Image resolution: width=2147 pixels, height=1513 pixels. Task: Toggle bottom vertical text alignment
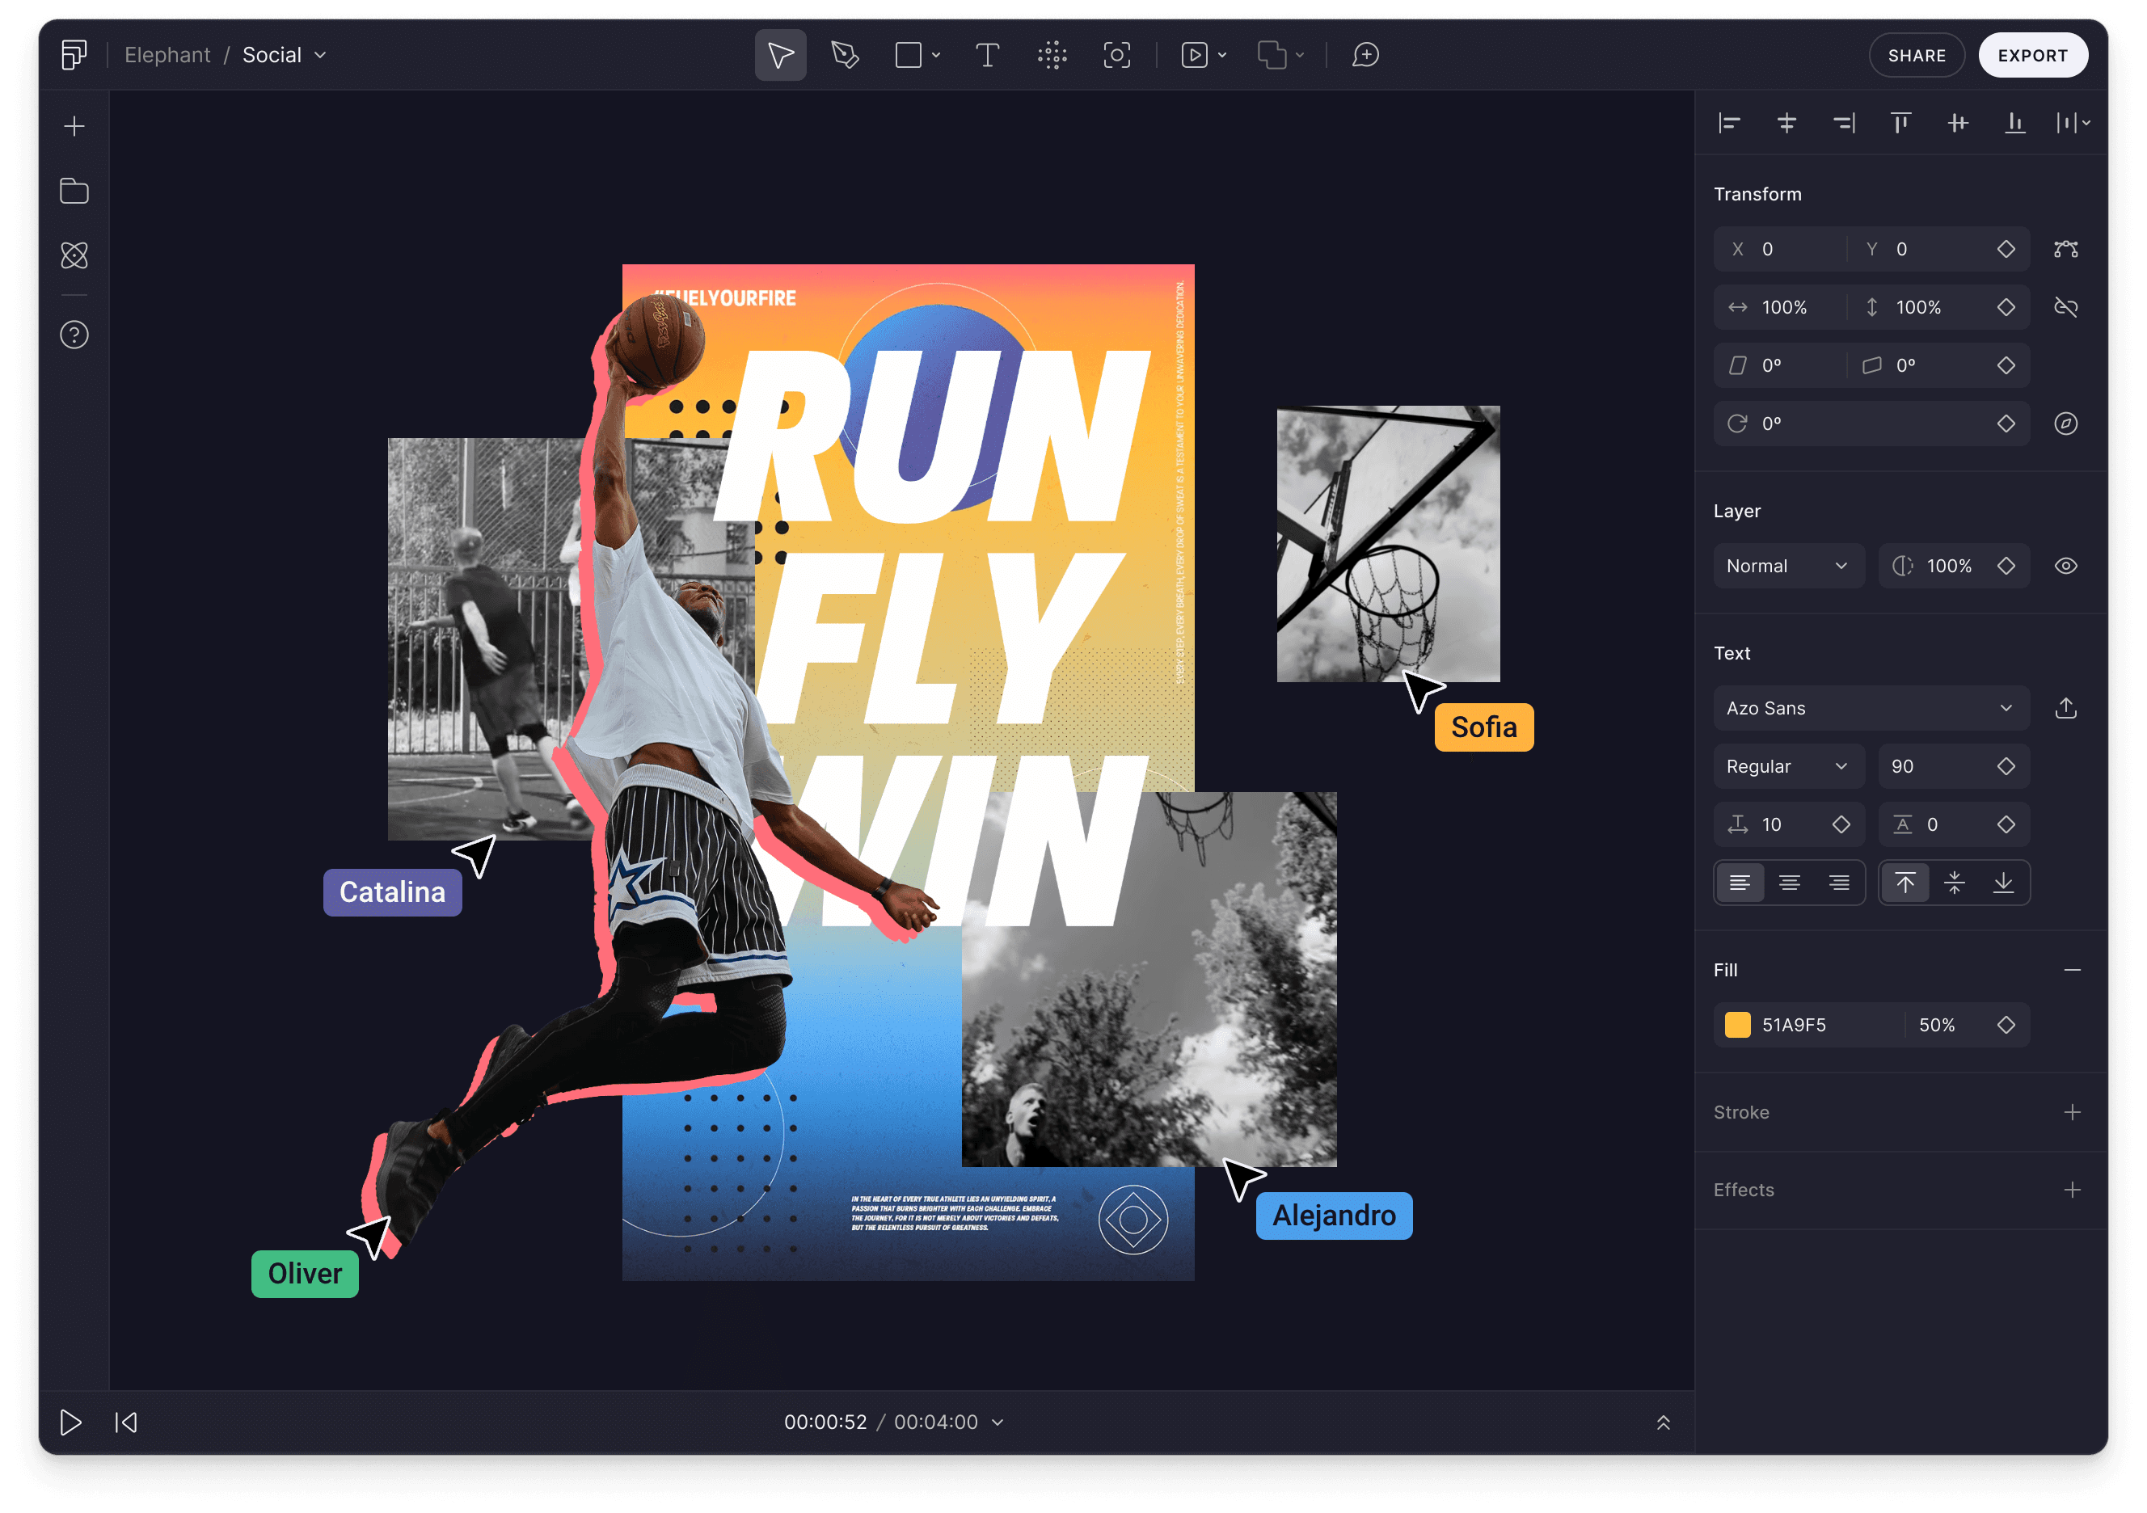tap(2004, 882)
